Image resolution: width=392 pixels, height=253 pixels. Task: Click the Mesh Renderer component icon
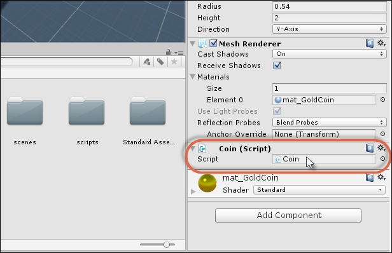[202, 43]
